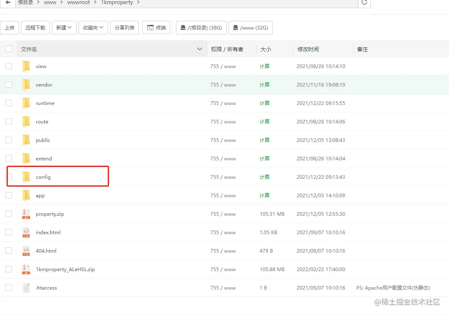Check the box for the runtime folder

9,103
